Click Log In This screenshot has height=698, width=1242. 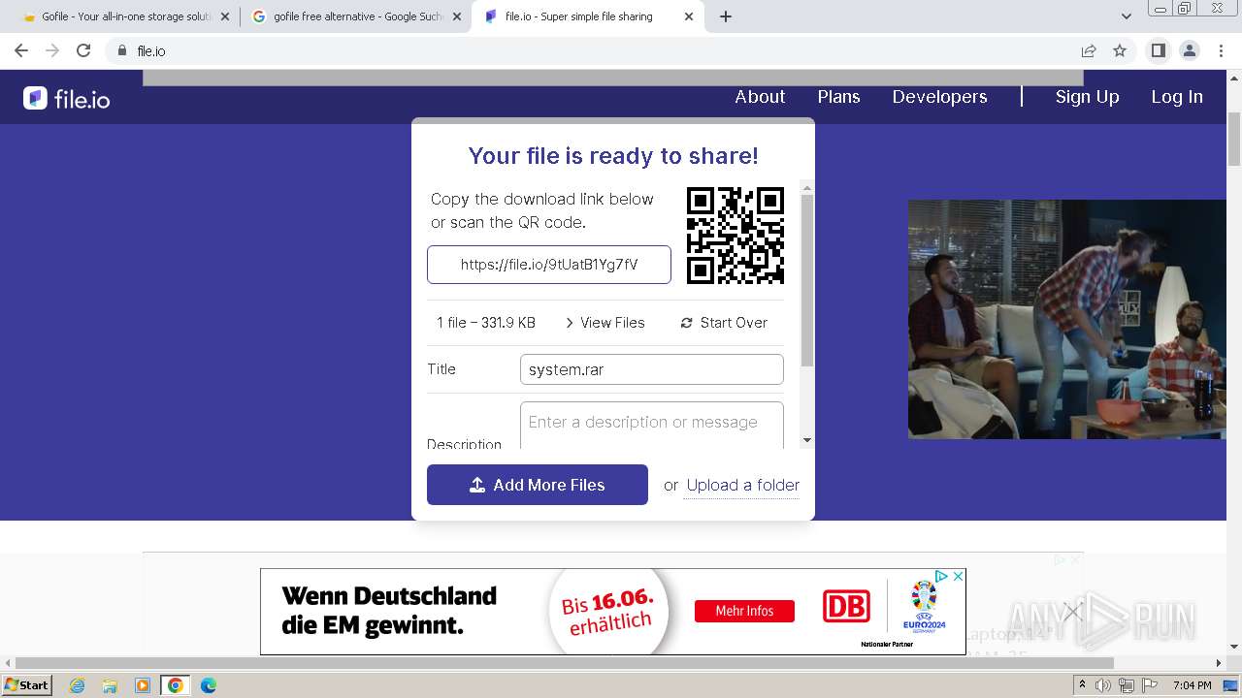1177,97
